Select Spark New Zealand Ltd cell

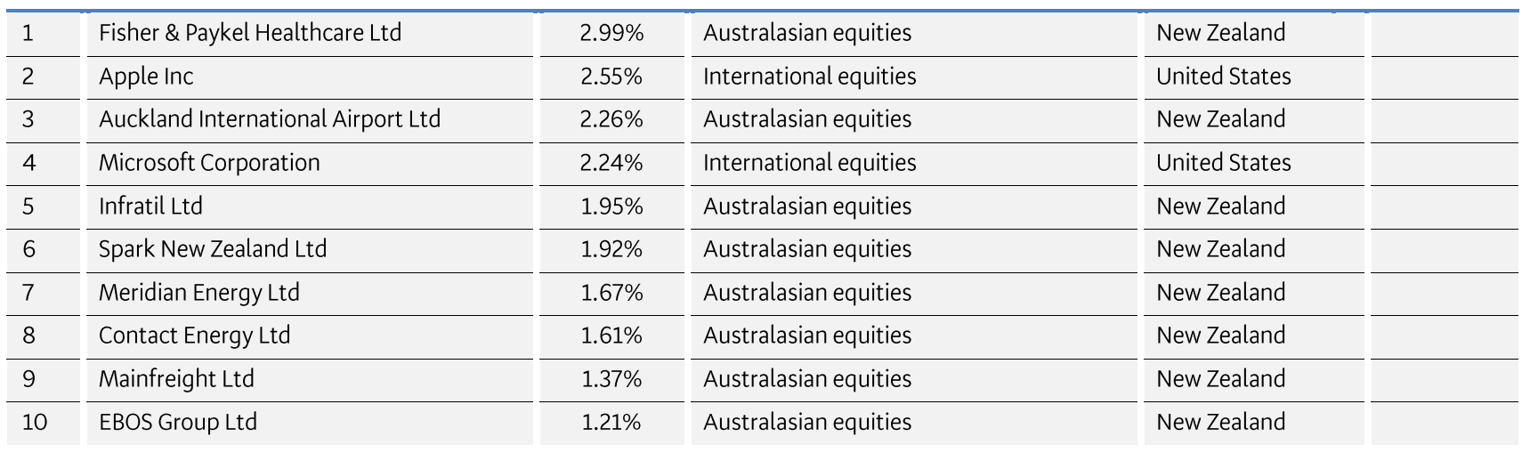(213, 249)
